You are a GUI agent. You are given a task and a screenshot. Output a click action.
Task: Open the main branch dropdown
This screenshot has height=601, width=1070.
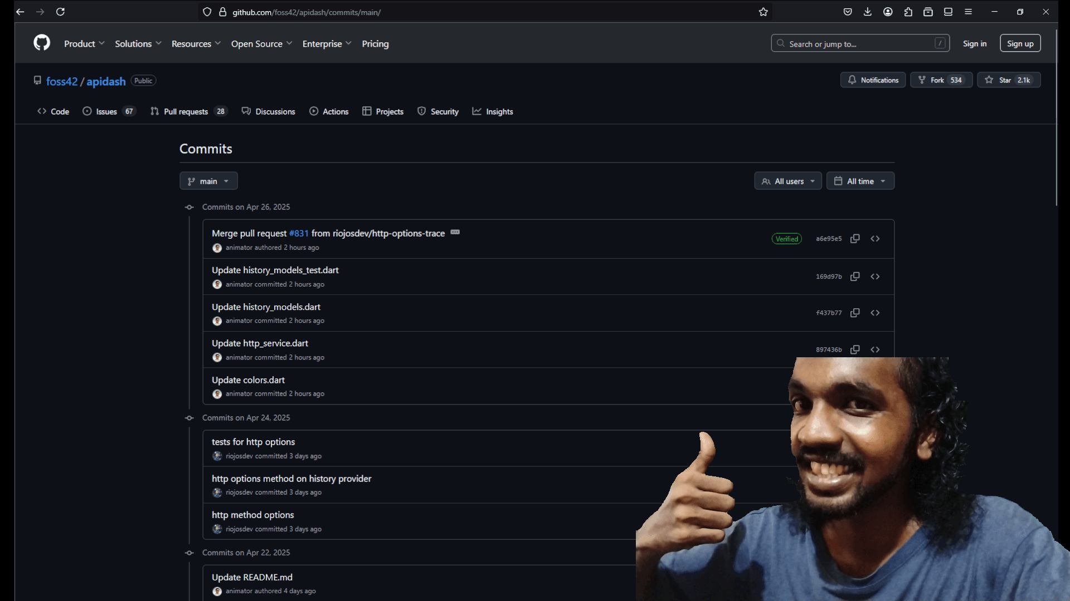[208, 181]
